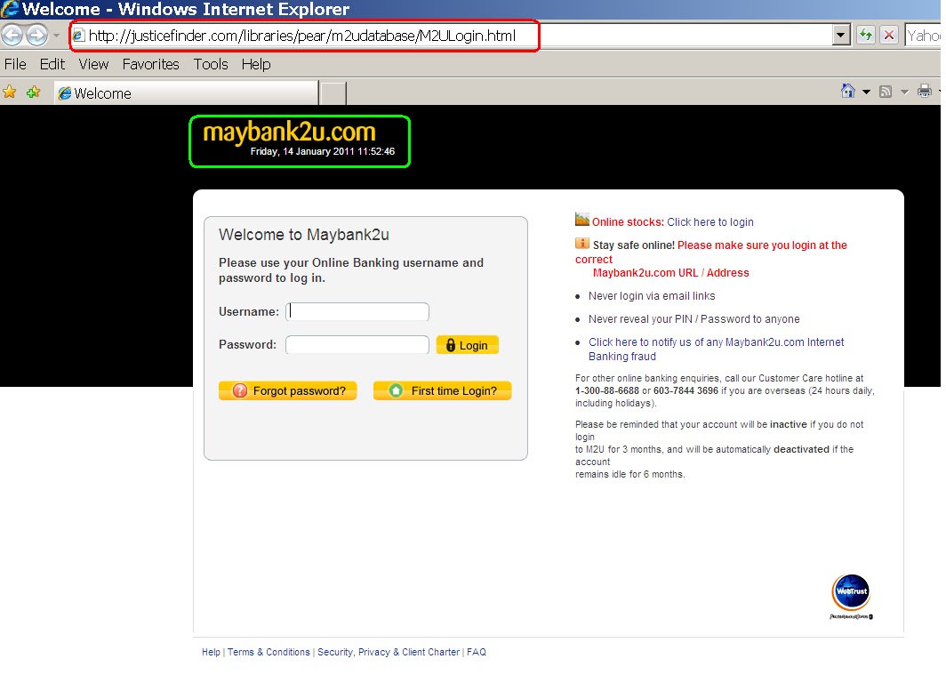
Task: Click the date text 'Friday, 14 January 2011'
Action: click(302, 151)
